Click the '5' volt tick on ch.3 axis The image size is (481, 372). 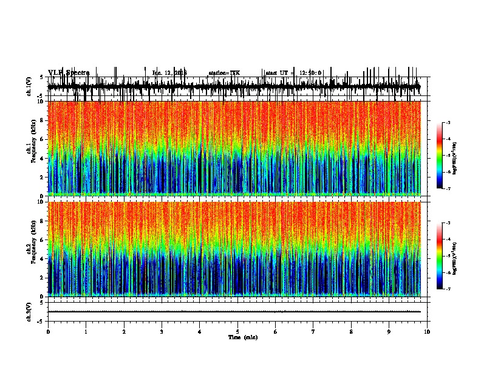[41, 303]
